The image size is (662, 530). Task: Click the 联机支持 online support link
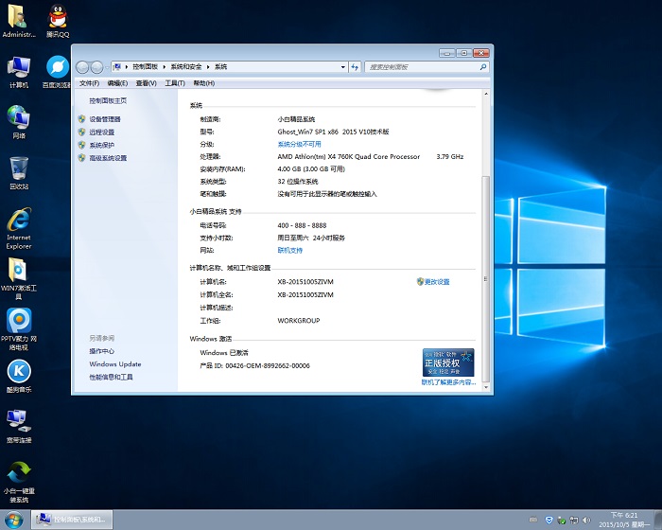[290, 250]
